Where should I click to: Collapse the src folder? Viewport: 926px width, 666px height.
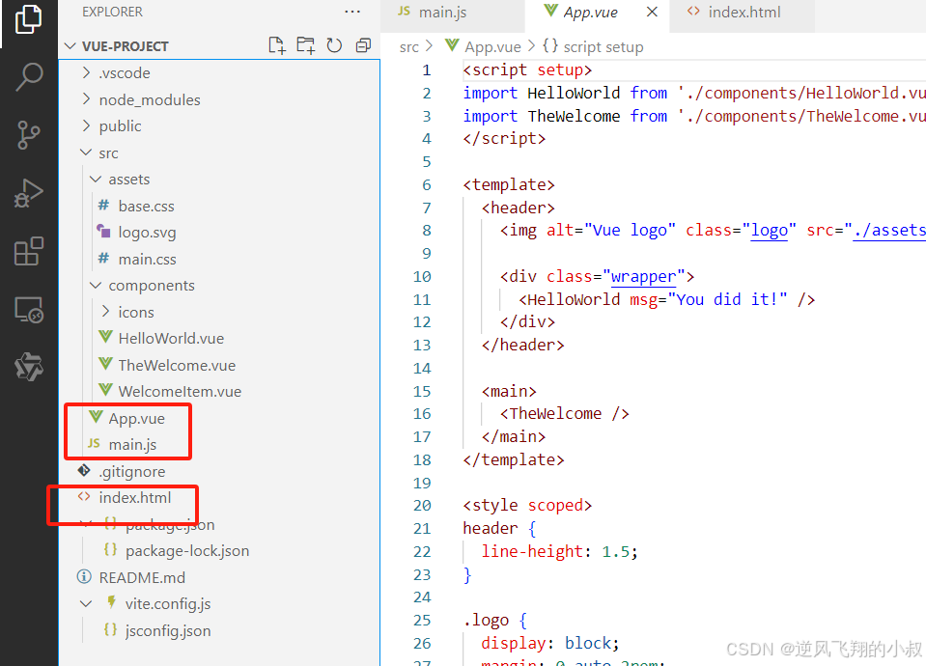[x=86, y=153]
